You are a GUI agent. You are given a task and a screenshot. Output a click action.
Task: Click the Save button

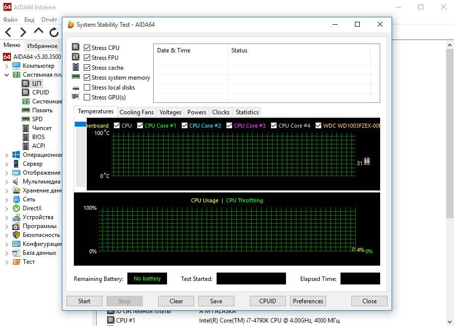pyautogui.click(x=216, y=301)
